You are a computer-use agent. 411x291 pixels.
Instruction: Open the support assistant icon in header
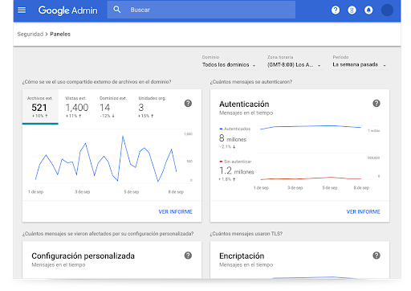(x=352, y=10)
